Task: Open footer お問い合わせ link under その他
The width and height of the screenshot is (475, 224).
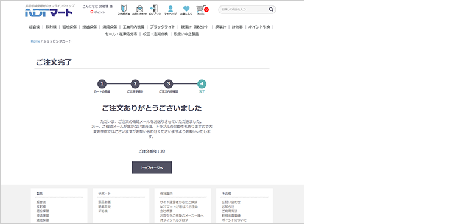Action: pyautogui.click(x=231, y=202)
